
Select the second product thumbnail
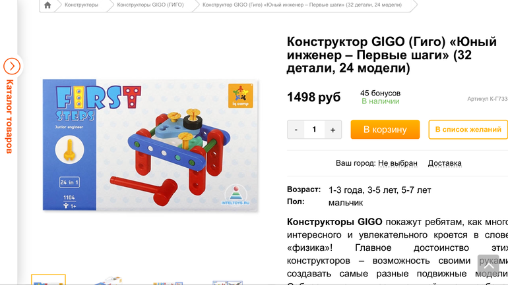109,280
